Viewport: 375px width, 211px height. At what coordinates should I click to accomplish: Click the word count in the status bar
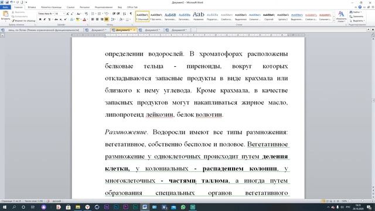[34, 201]
